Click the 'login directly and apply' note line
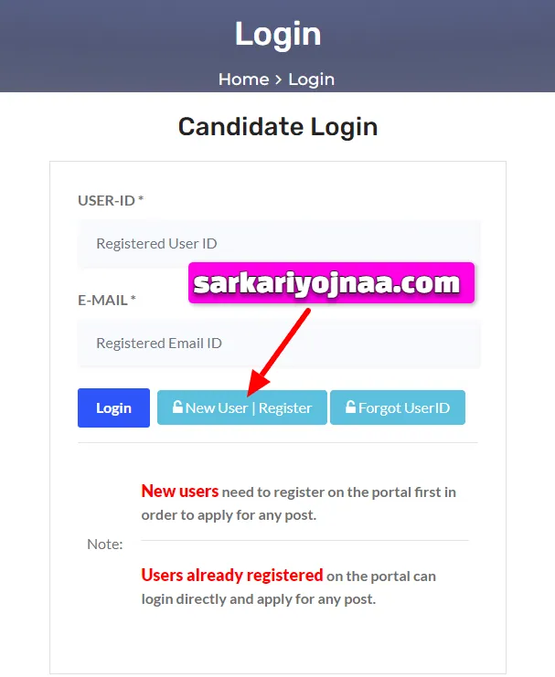The image size is (555, 677). click(259, 599)
